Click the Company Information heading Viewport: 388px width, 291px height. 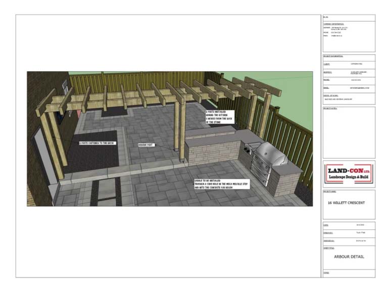pos(333,24)
